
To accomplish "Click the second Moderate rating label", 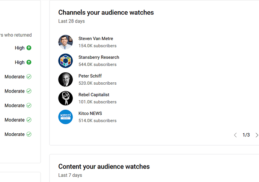I will tap(15, 91).
